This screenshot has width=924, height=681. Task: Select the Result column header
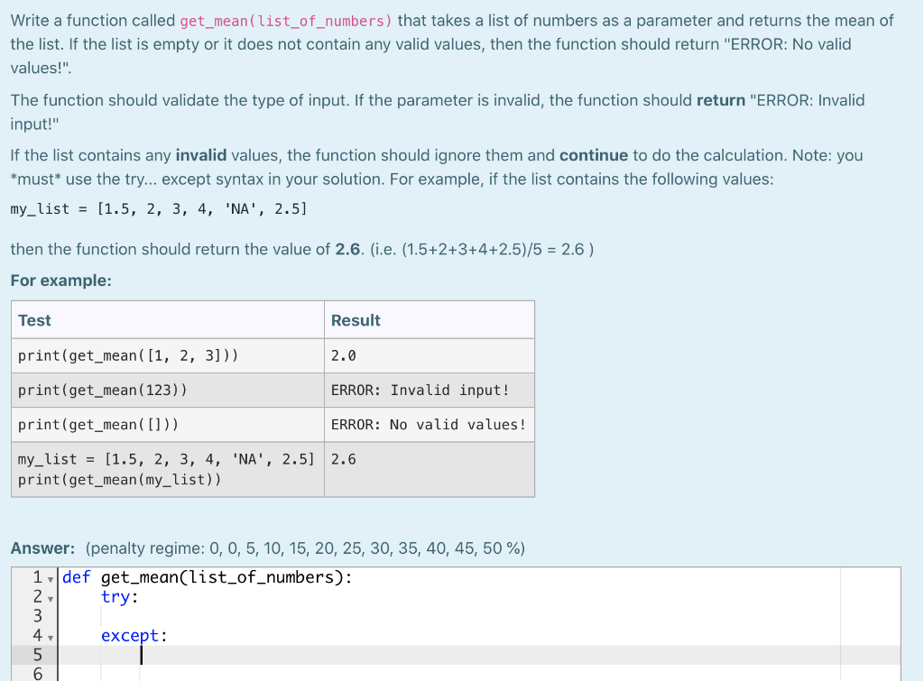click(356, 320)
